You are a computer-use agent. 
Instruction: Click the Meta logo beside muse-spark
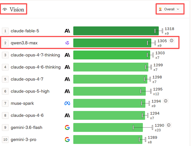(x=67, y=103)
